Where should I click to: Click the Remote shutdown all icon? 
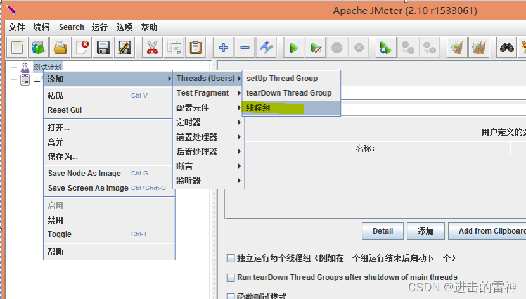click(429, 48)
